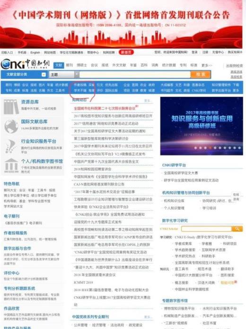Open 数字出版与合作 section link
The image size is (246, 329).
pos(18,249)
